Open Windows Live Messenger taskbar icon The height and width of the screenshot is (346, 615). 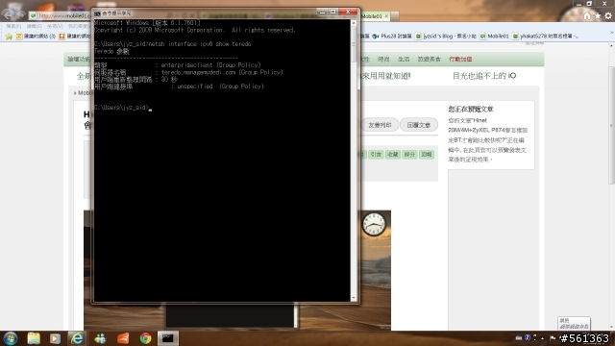pyautogui.click(x=100, y=338)
